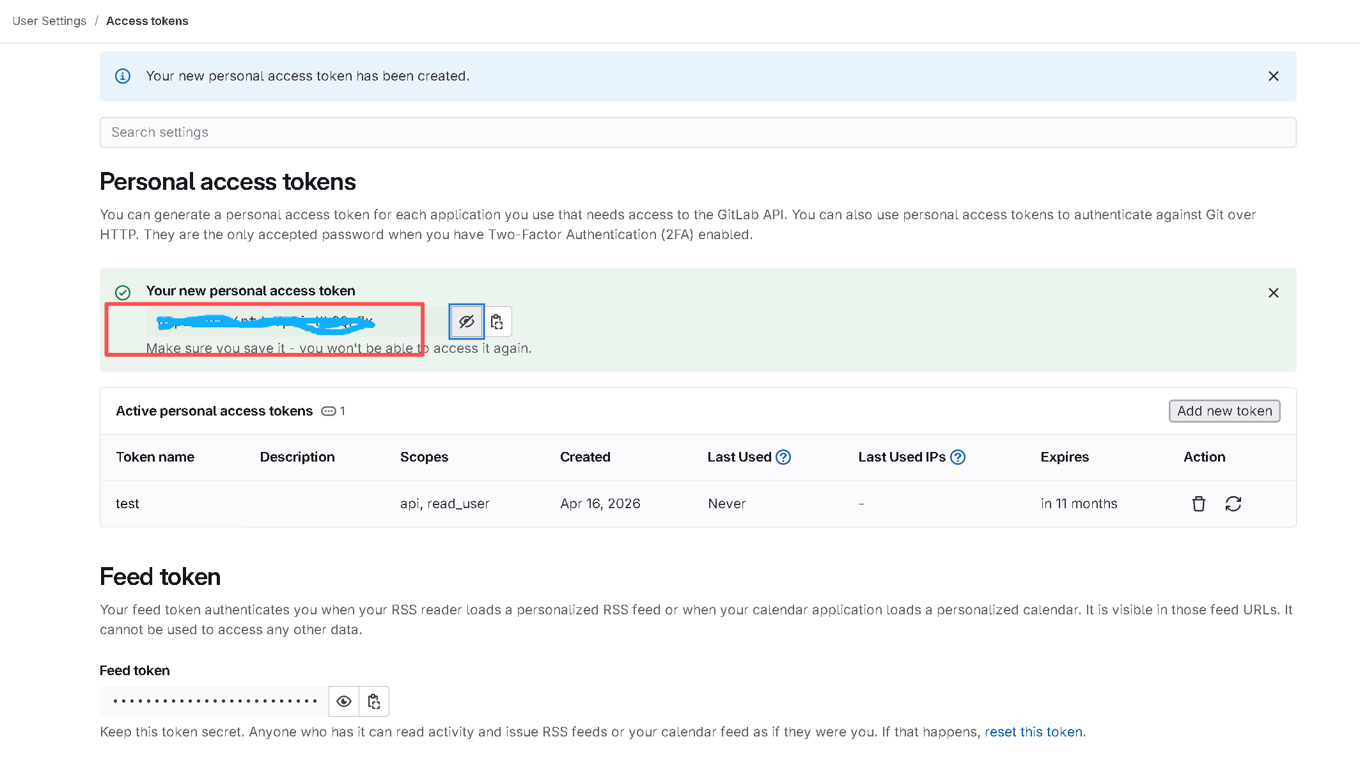
Task: Follow the reset this token link
Action: point(1033,732)
